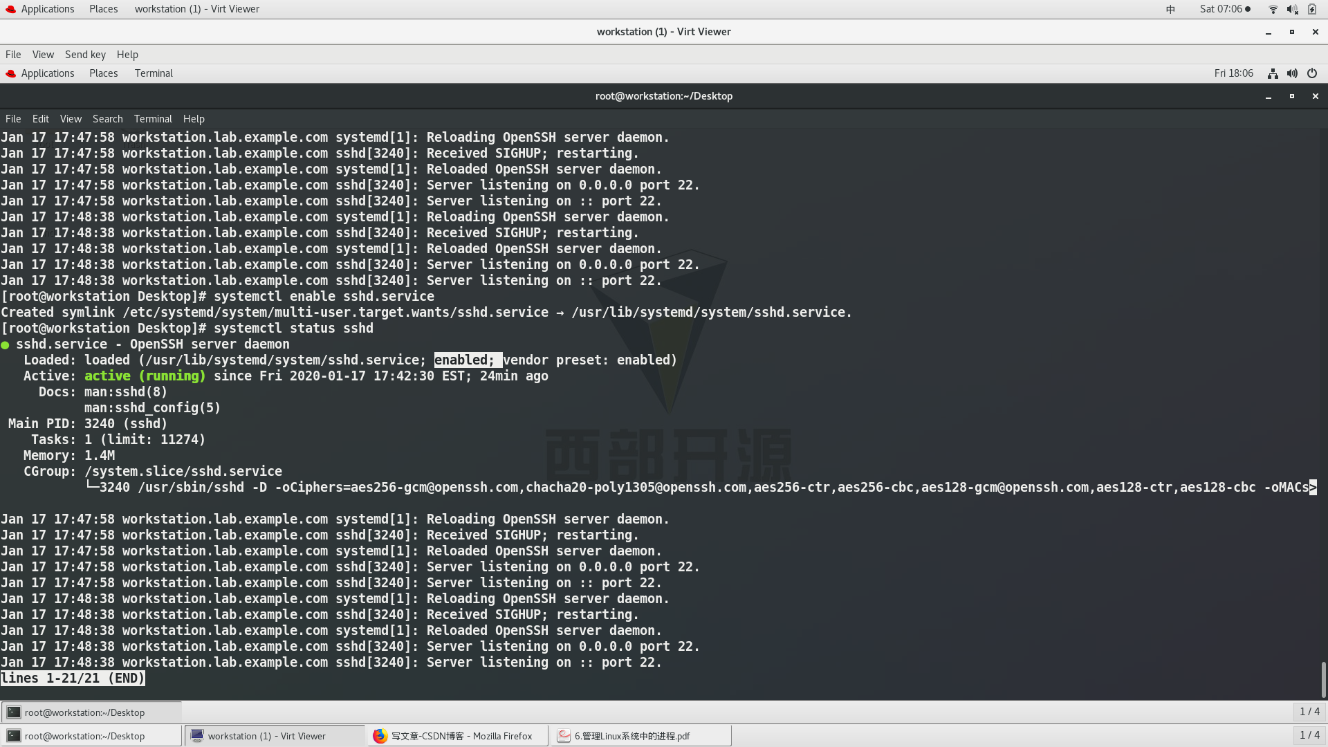Click guest taskbar root@workstation terminal button
Screen dimensions: 1328x747
[90, 712]
